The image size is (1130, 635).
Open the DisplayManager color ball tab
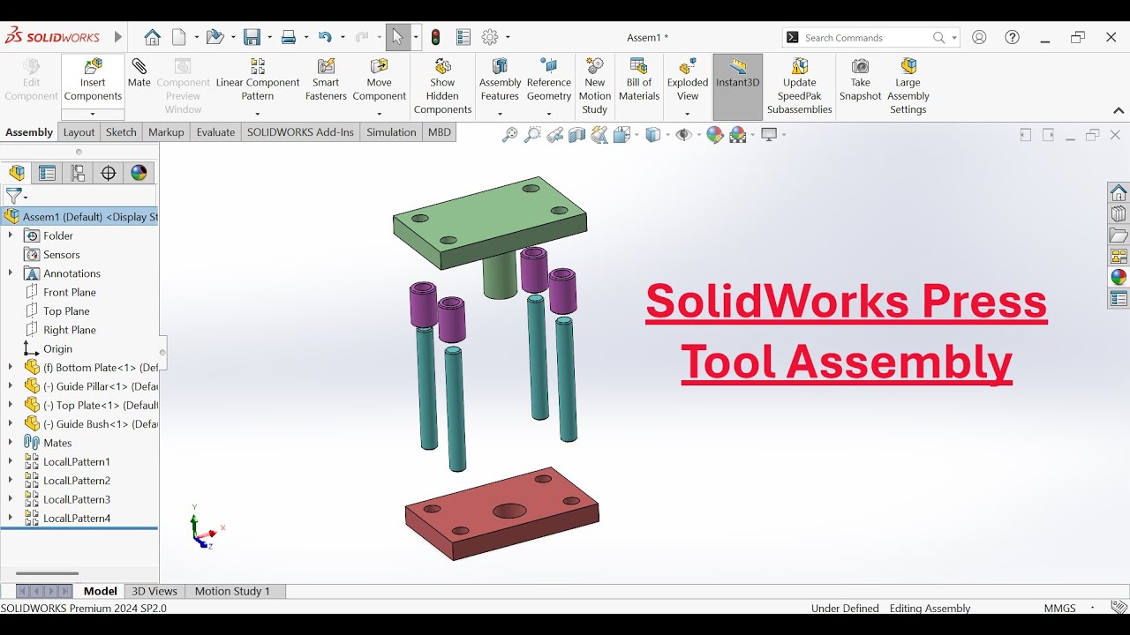coord(139,173)
